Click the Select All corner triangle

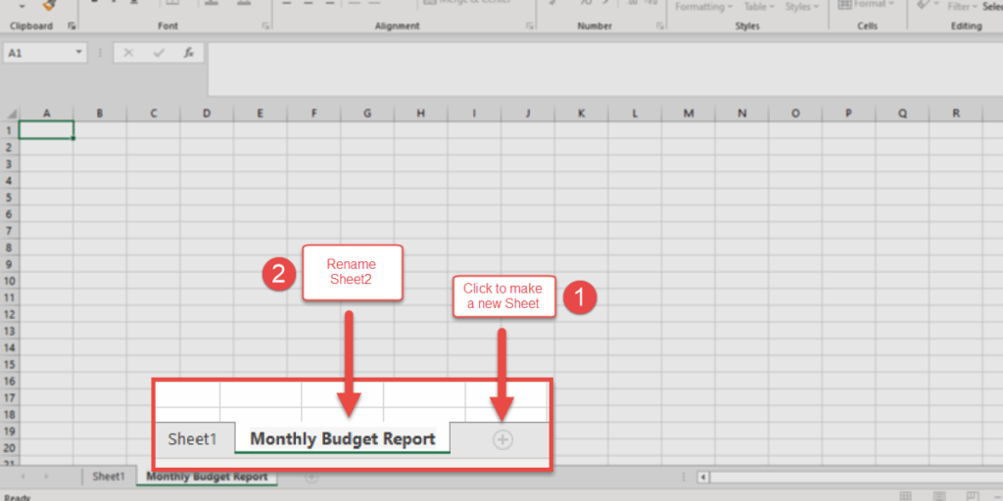(x=11, y=114)
